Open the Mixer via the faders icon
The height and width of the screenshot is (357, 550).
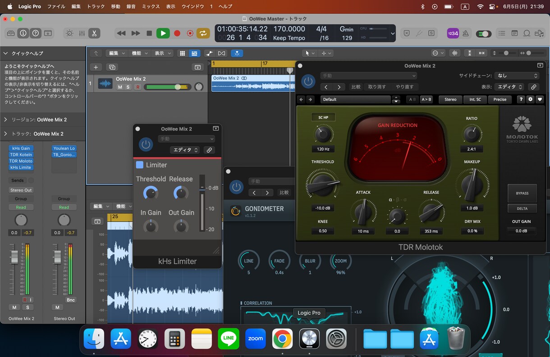tap(82, 33)
